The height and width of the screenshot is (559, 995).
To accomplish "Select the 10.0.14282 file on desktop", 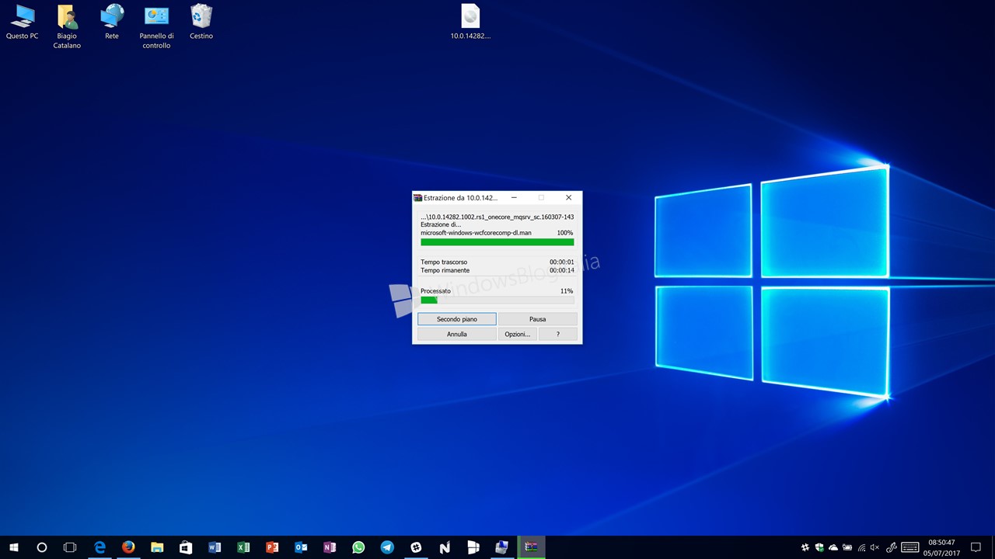I will [470, 22].
